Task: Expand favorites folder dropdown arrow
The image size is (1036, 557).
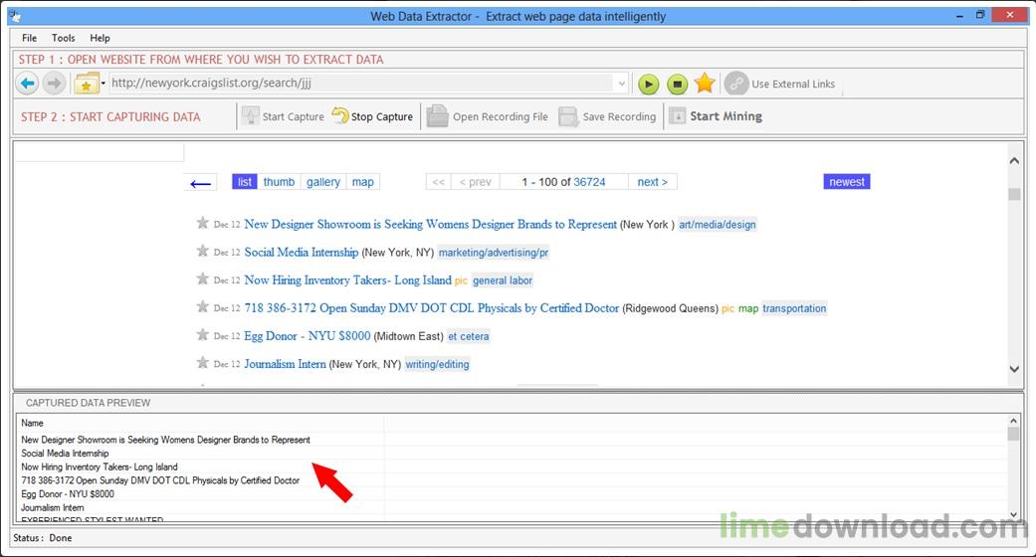Action: pyautogui.click(x=104, y=84)
